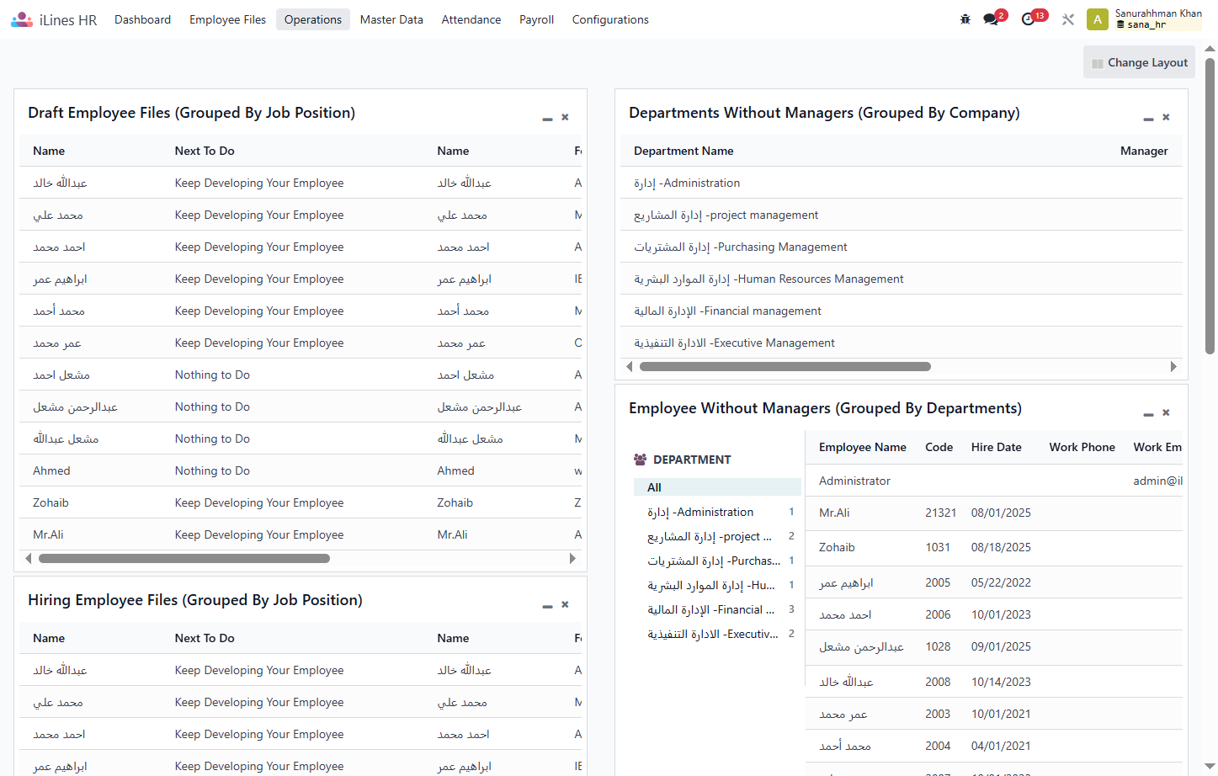1218x776 pixels.
Task: Open the Operations menu
Action: 313,19
